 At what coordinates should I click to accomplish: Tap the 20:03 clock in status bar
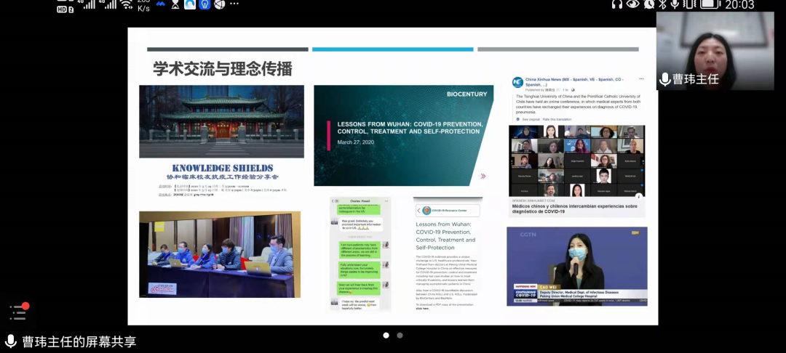739,5
